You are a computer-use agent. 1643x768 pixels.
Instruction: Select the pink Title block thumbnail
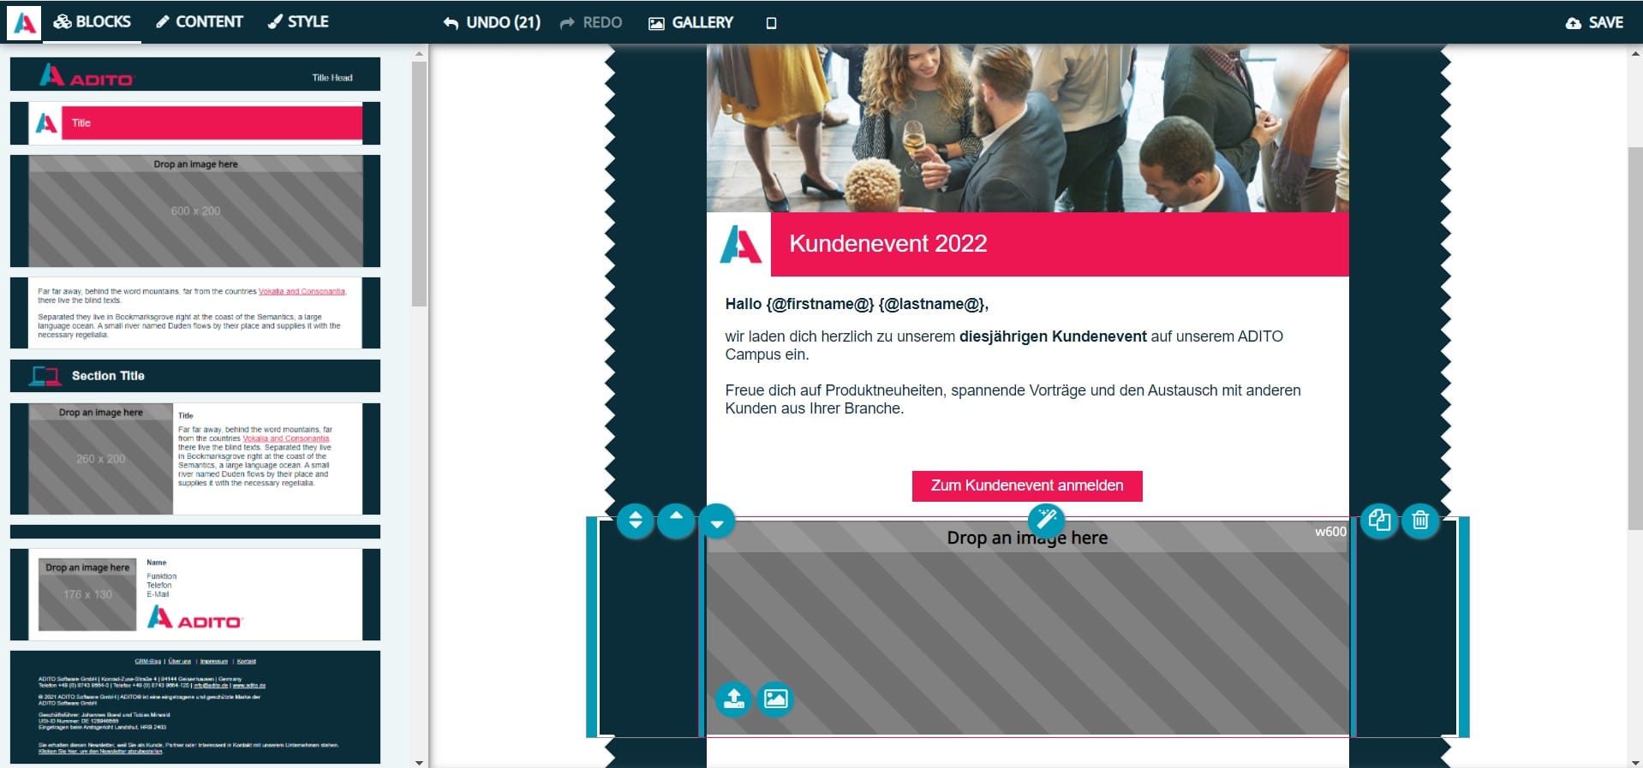(x=195, y=123)
